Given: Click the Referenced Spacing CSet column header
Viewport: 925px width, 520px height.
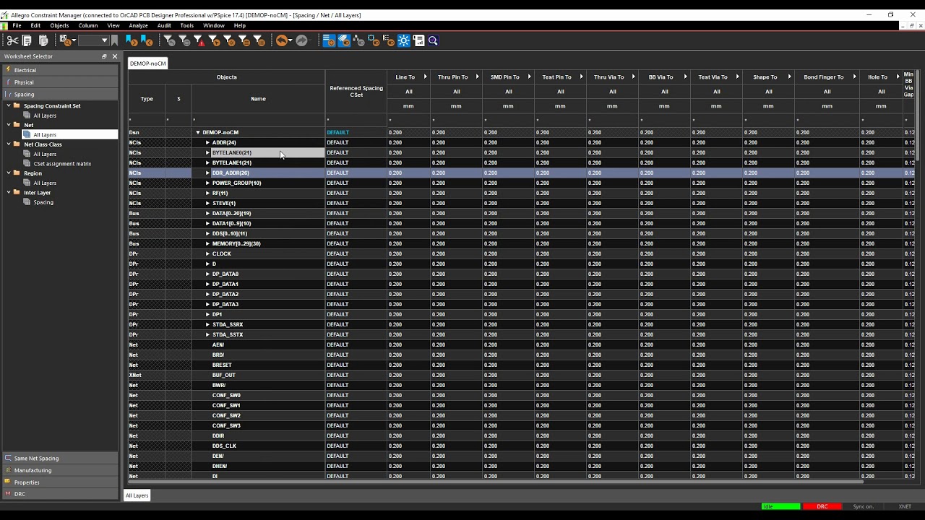Looking at the screenshot, I should [x=356, y=92].
